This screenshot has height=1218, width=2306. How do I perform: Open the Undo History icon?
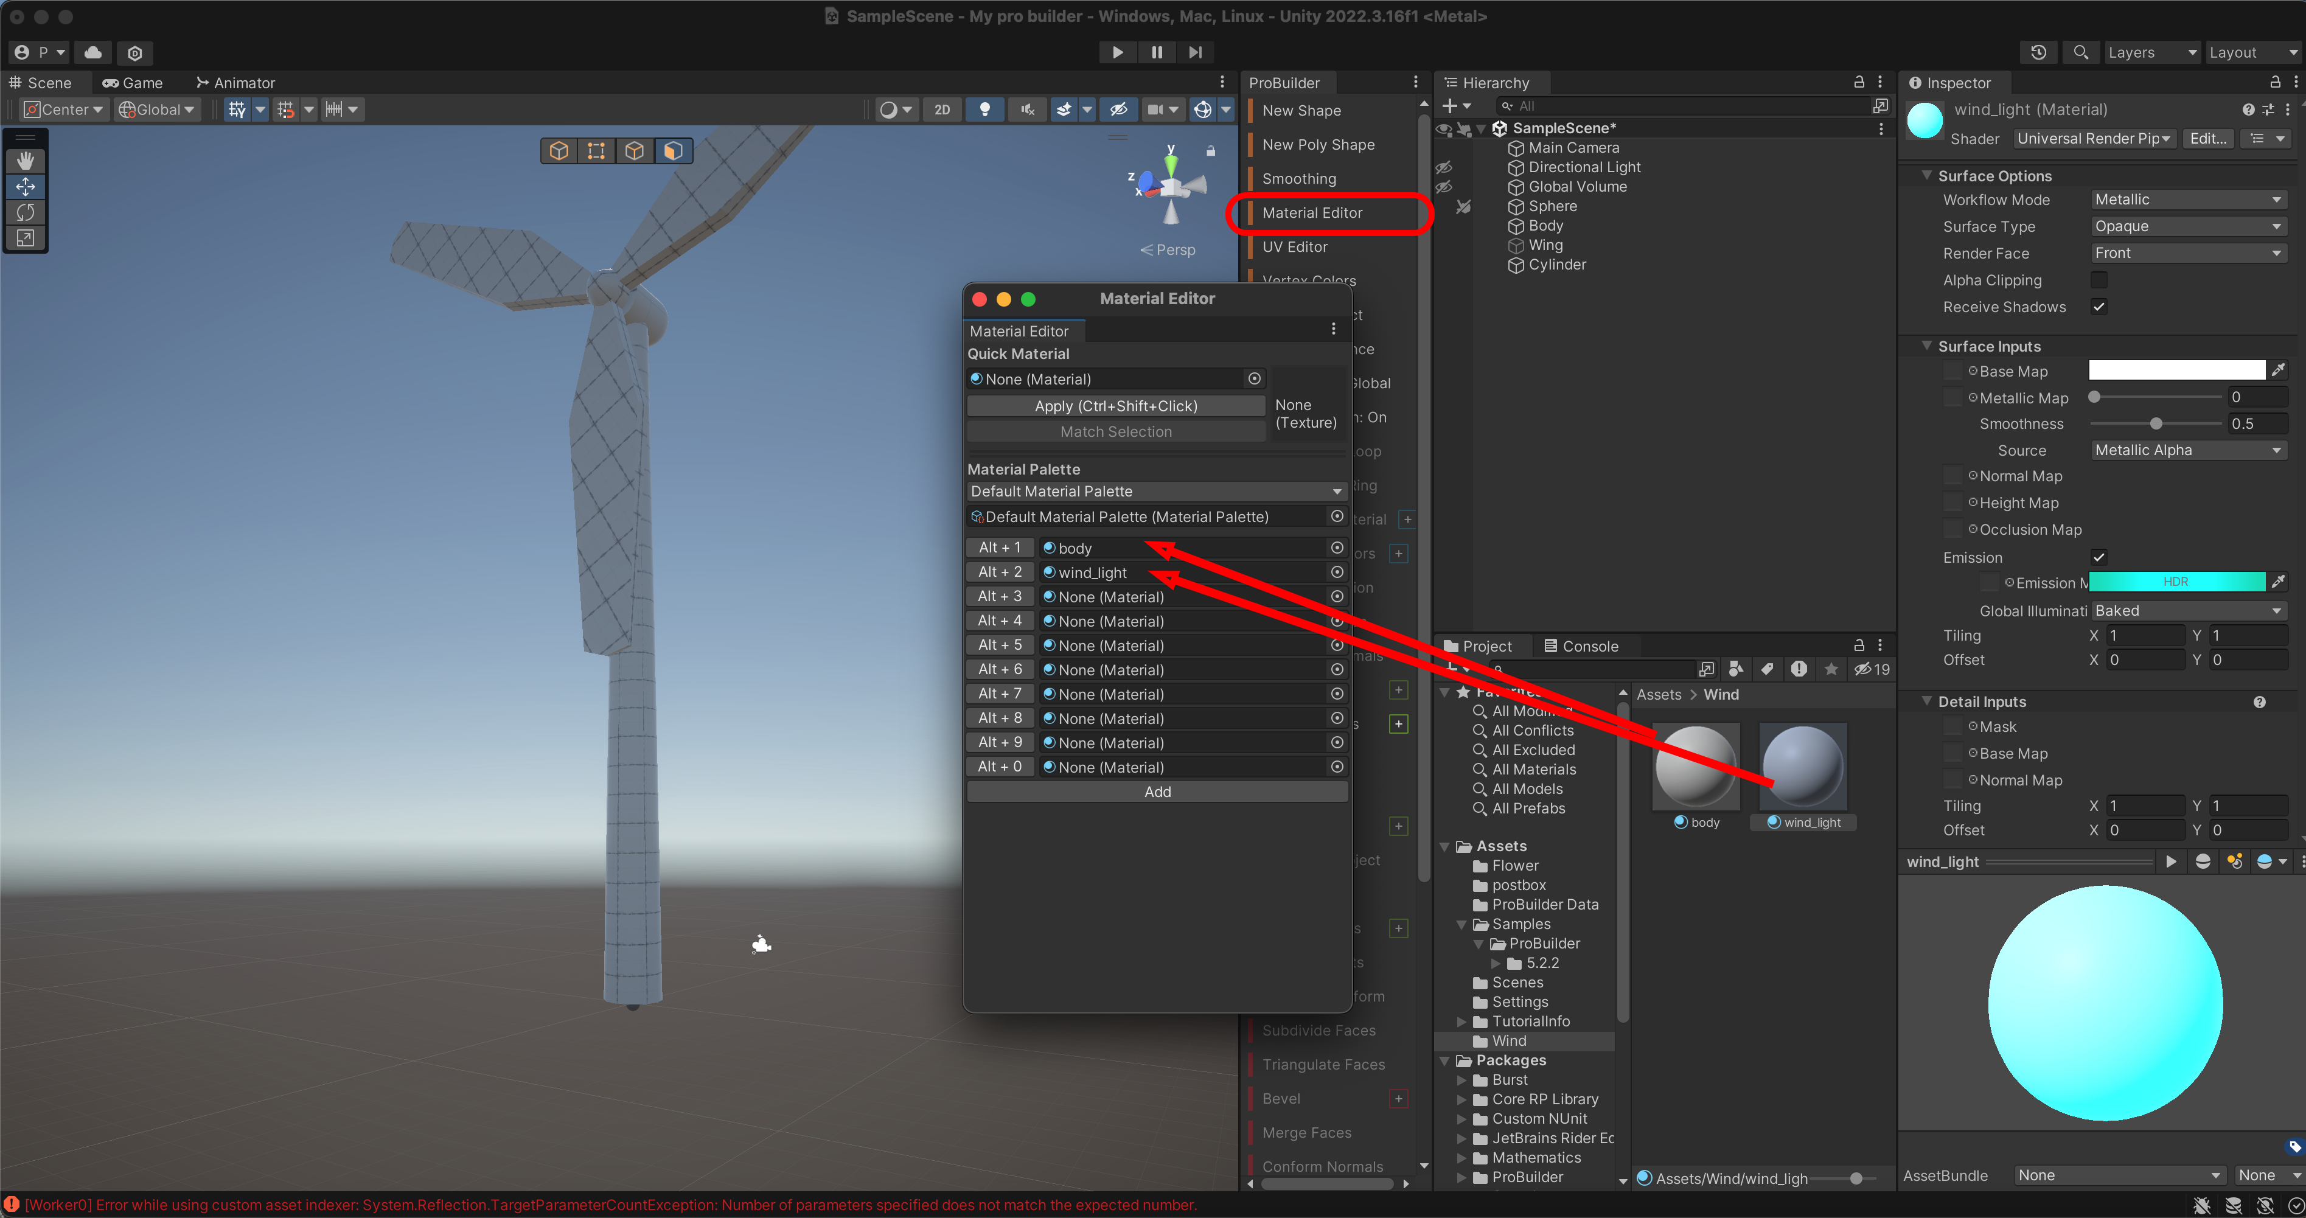point(2038,52)
